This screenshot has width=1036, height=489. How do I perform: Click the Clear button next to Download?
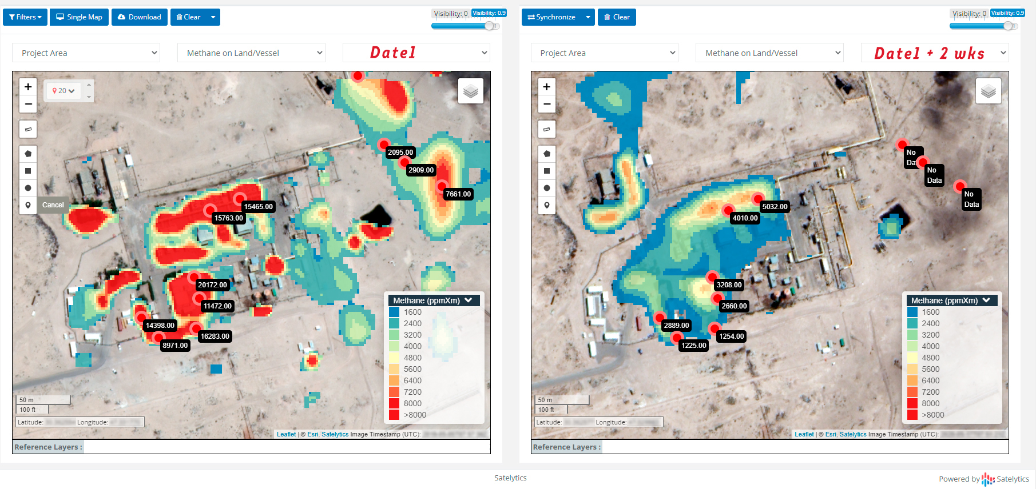189,17
